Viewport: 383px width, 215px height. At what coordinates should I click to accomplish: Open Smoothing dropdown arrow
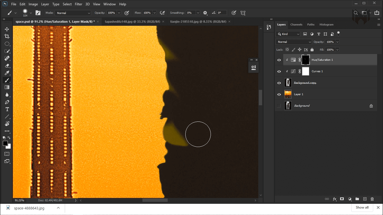198,13
